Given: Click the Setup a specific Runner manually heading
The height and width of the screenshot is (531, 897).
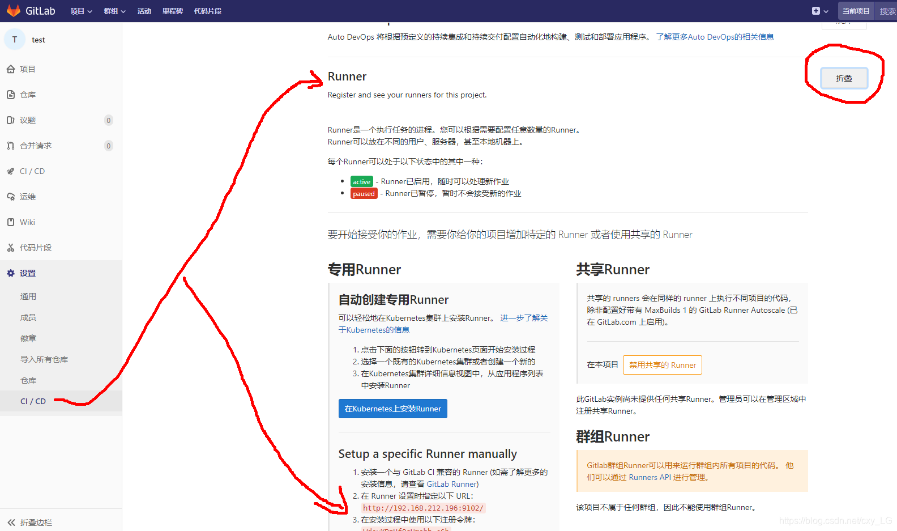Looking at the screenshot, I should pos(428,454).
